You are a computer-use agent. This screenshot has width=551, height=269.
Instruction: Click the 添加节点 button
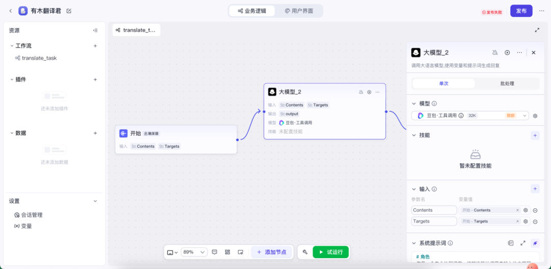[271, 252]
